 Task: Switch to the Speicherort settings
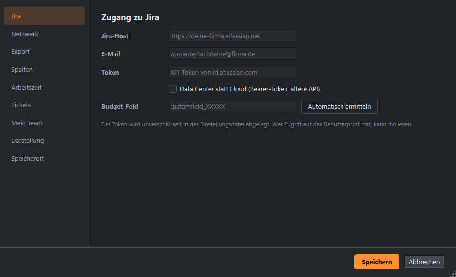click(x=44, y=159)
